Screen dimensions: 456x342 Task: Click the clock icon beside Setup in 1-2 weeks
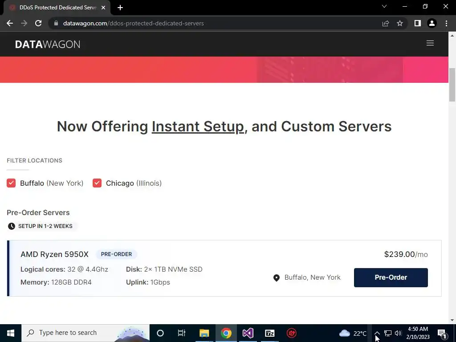(x=11, y=226)
